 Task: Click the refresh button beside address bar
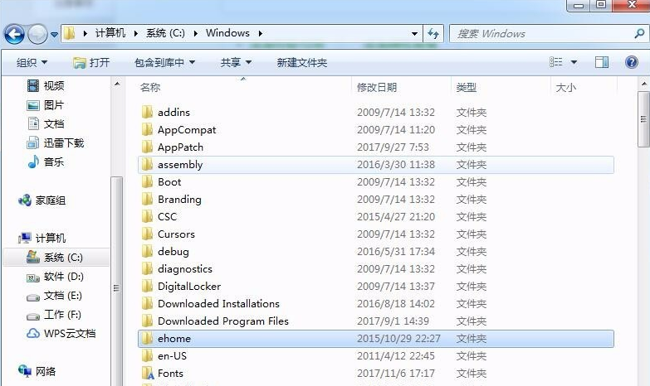433,34
